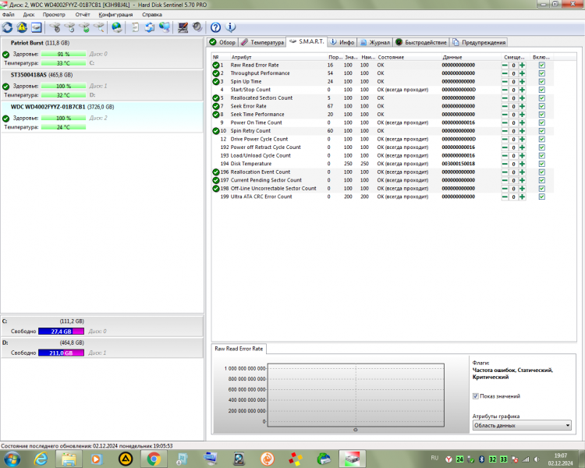Click green minus for Seek Error Rate offset
Image resolution: width=585 pixels, height=468 pixels.
point(505,106)
